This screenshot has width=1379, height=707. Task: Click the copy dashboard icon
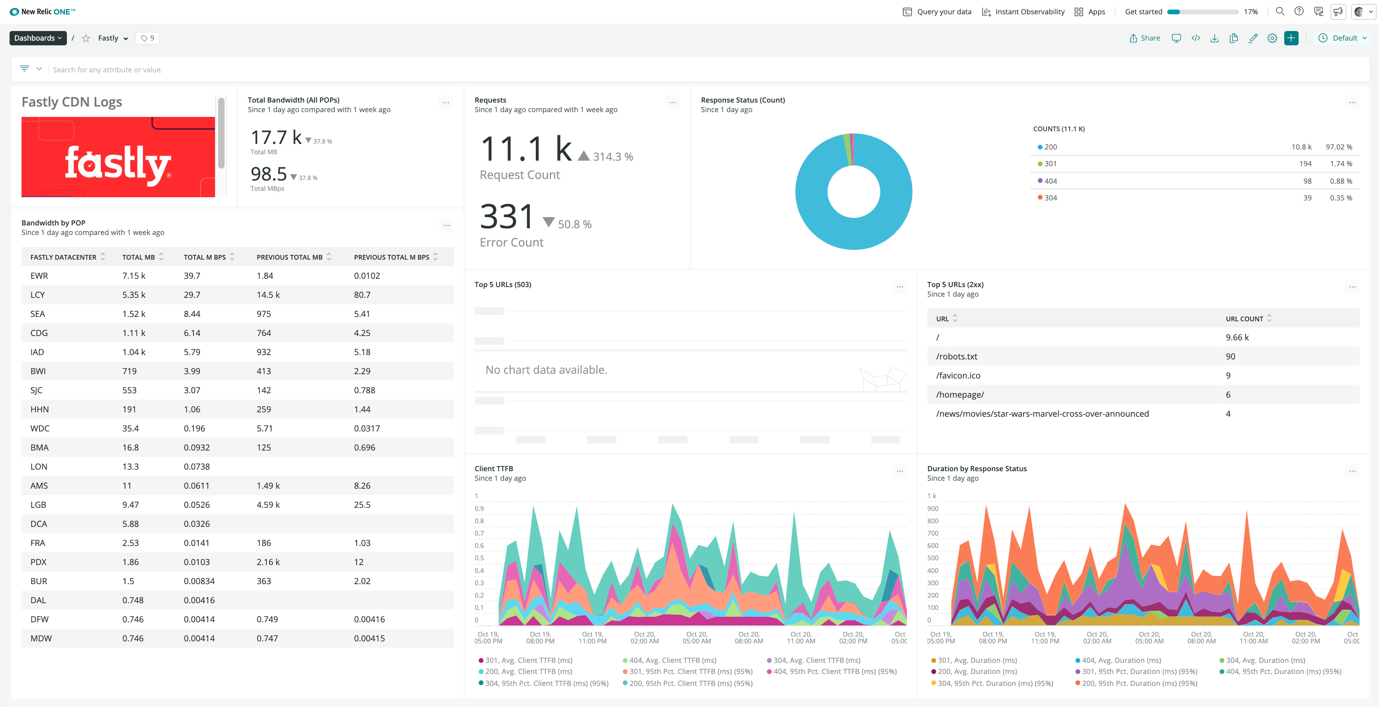tap(1233, 38)
